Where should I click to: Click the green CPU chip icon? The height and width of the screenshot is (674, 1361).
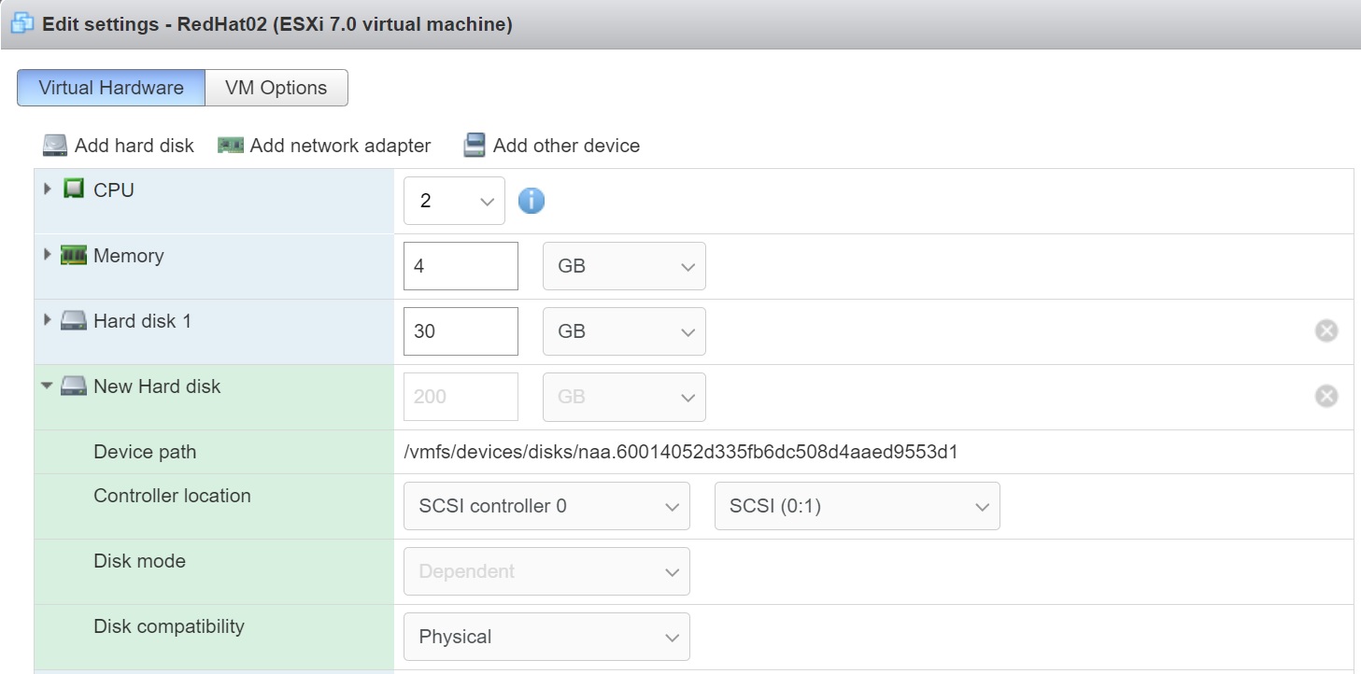tap(74, 190)
